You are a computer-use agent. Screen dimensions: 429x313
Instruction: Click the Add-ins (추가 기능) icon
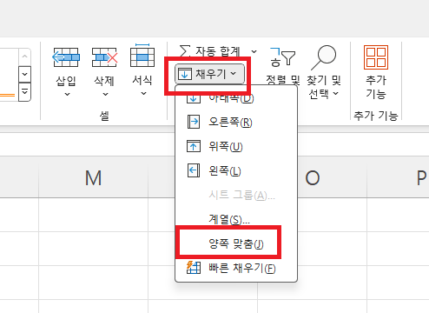click(376, 57)
